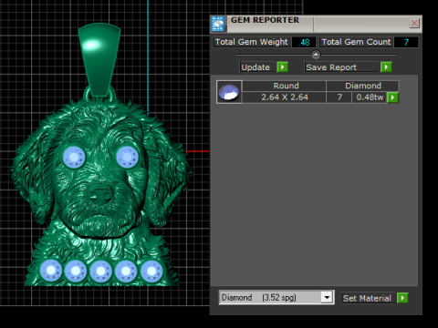Click the Diamond material cell in report row
This screenshot has height=328, width=438.
[363, 86]
